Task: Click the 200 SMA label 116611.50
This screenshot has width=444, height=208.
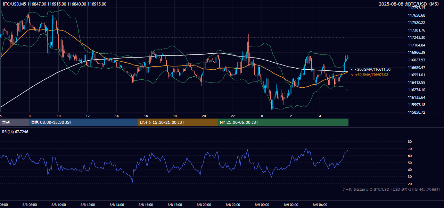Action: click(x=371, y=70)
